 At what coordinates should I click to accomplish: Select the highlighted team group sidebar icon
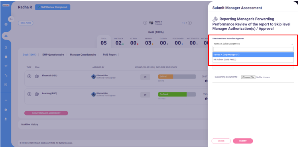tap(6, 36)
